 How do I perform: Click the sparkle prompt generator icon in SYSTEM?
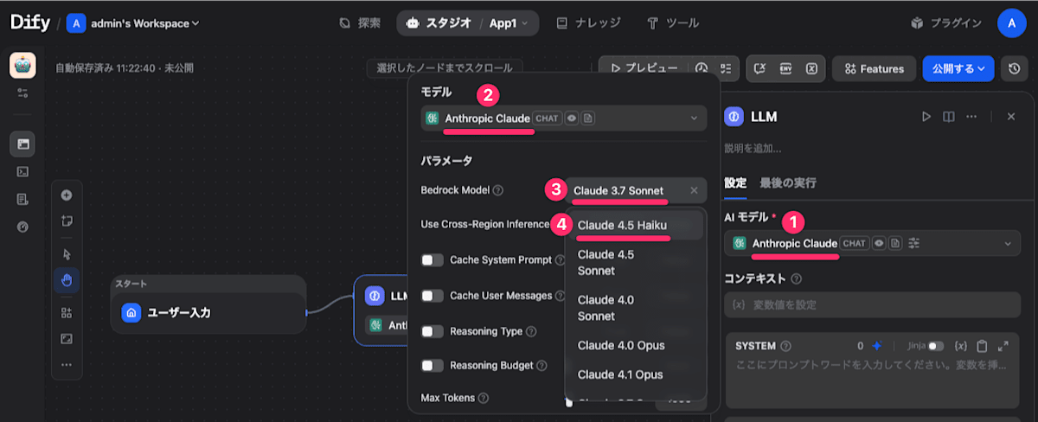[x=876, y=345]
